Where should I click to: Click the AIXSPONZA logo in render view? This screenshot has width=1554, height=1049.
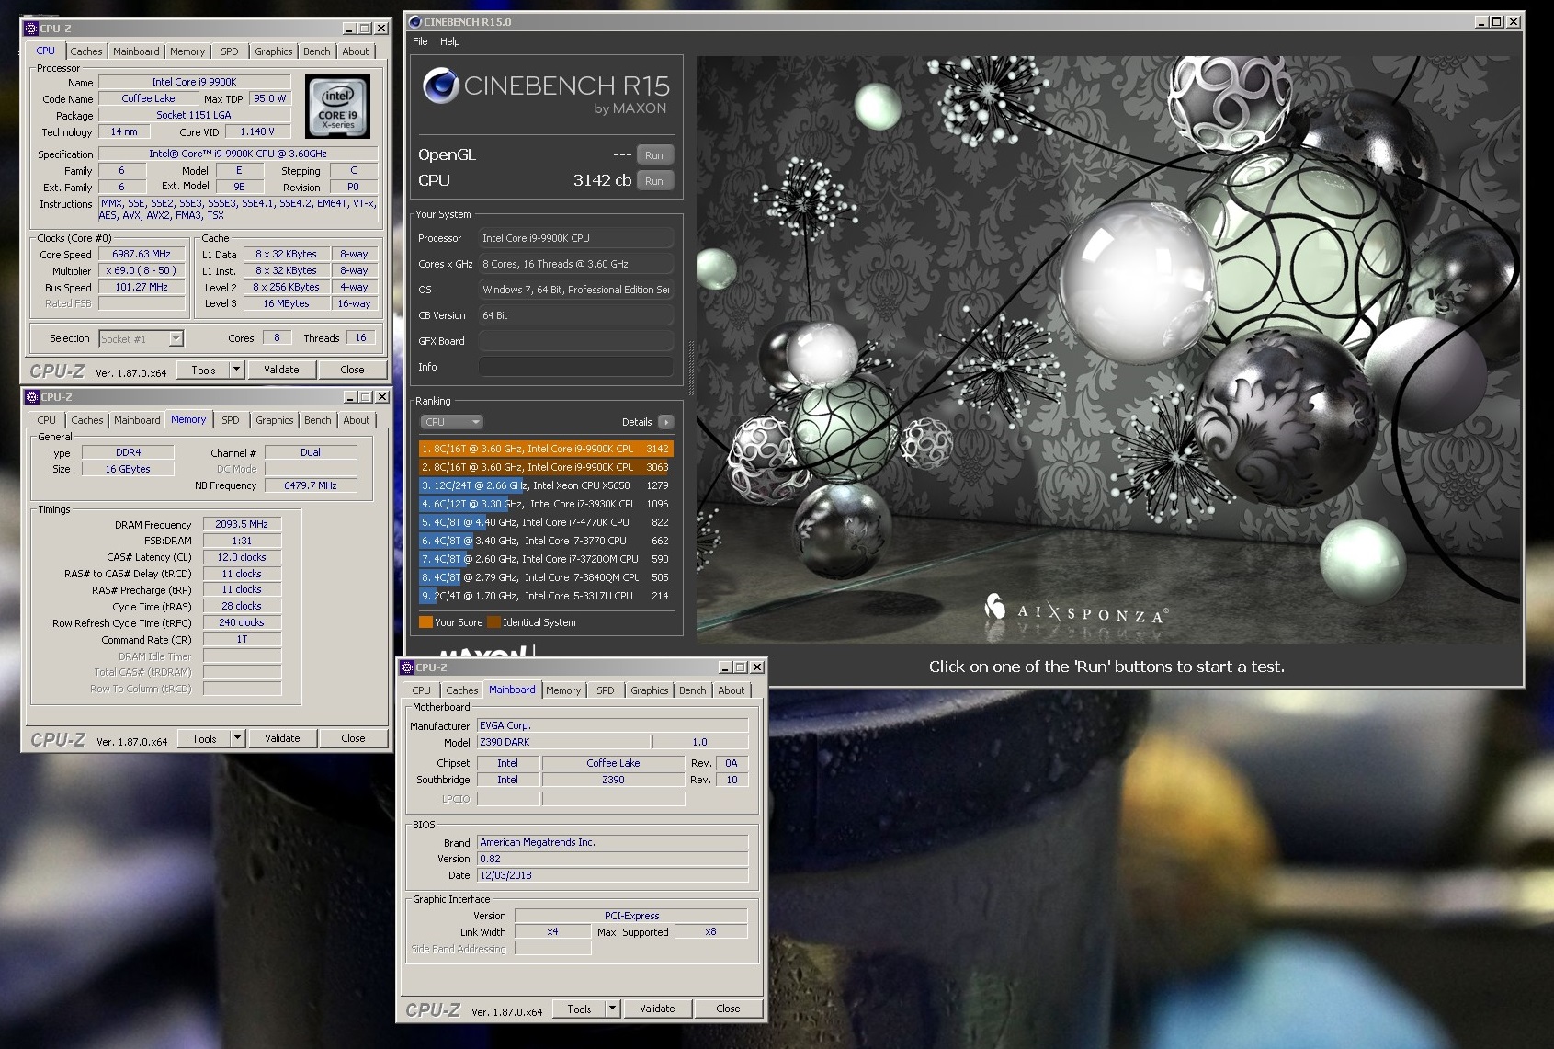click(x=1077, y=611)
